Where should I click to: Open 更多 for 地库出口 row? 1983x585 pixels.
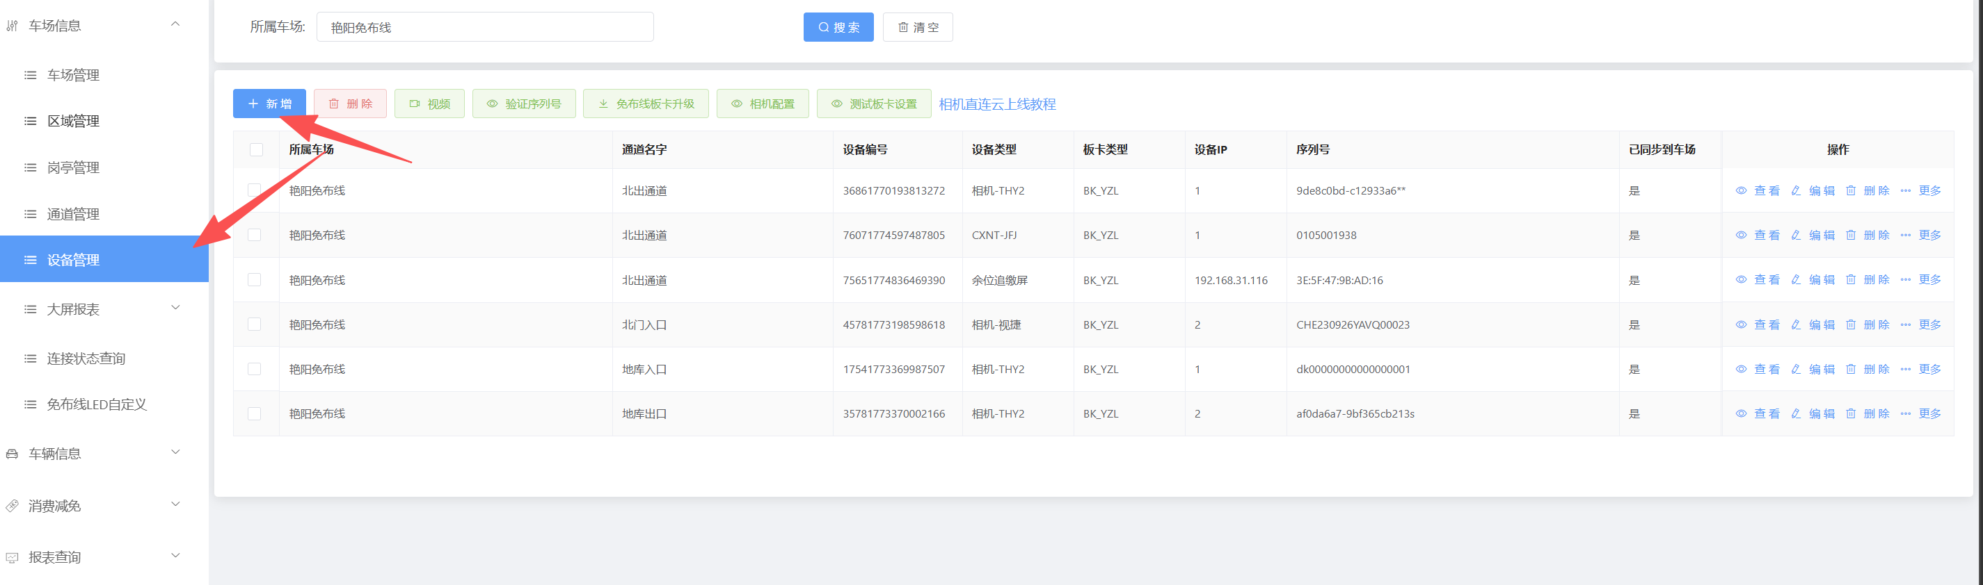coord(1920,413)
